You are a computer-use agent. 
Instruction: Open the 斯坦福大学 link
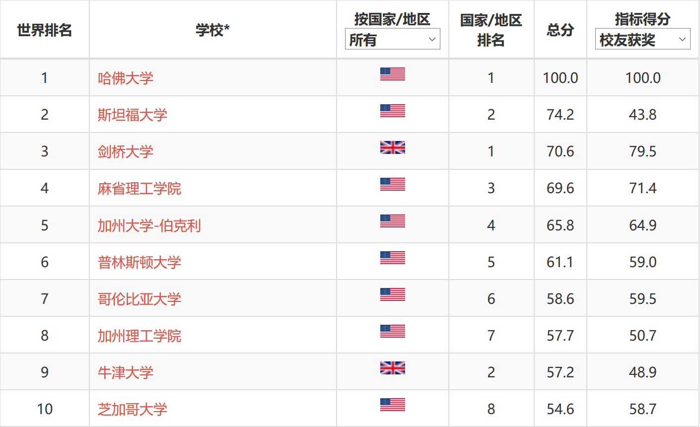point(133,115)
